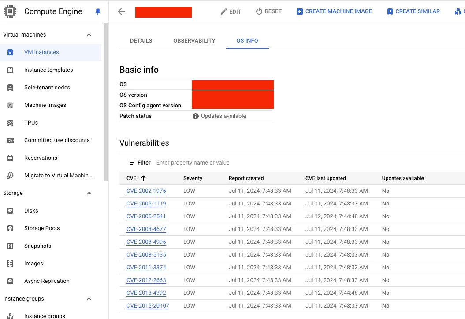
Task: Switch to the OBSERVABILITY tab
Action: [194, 41]
